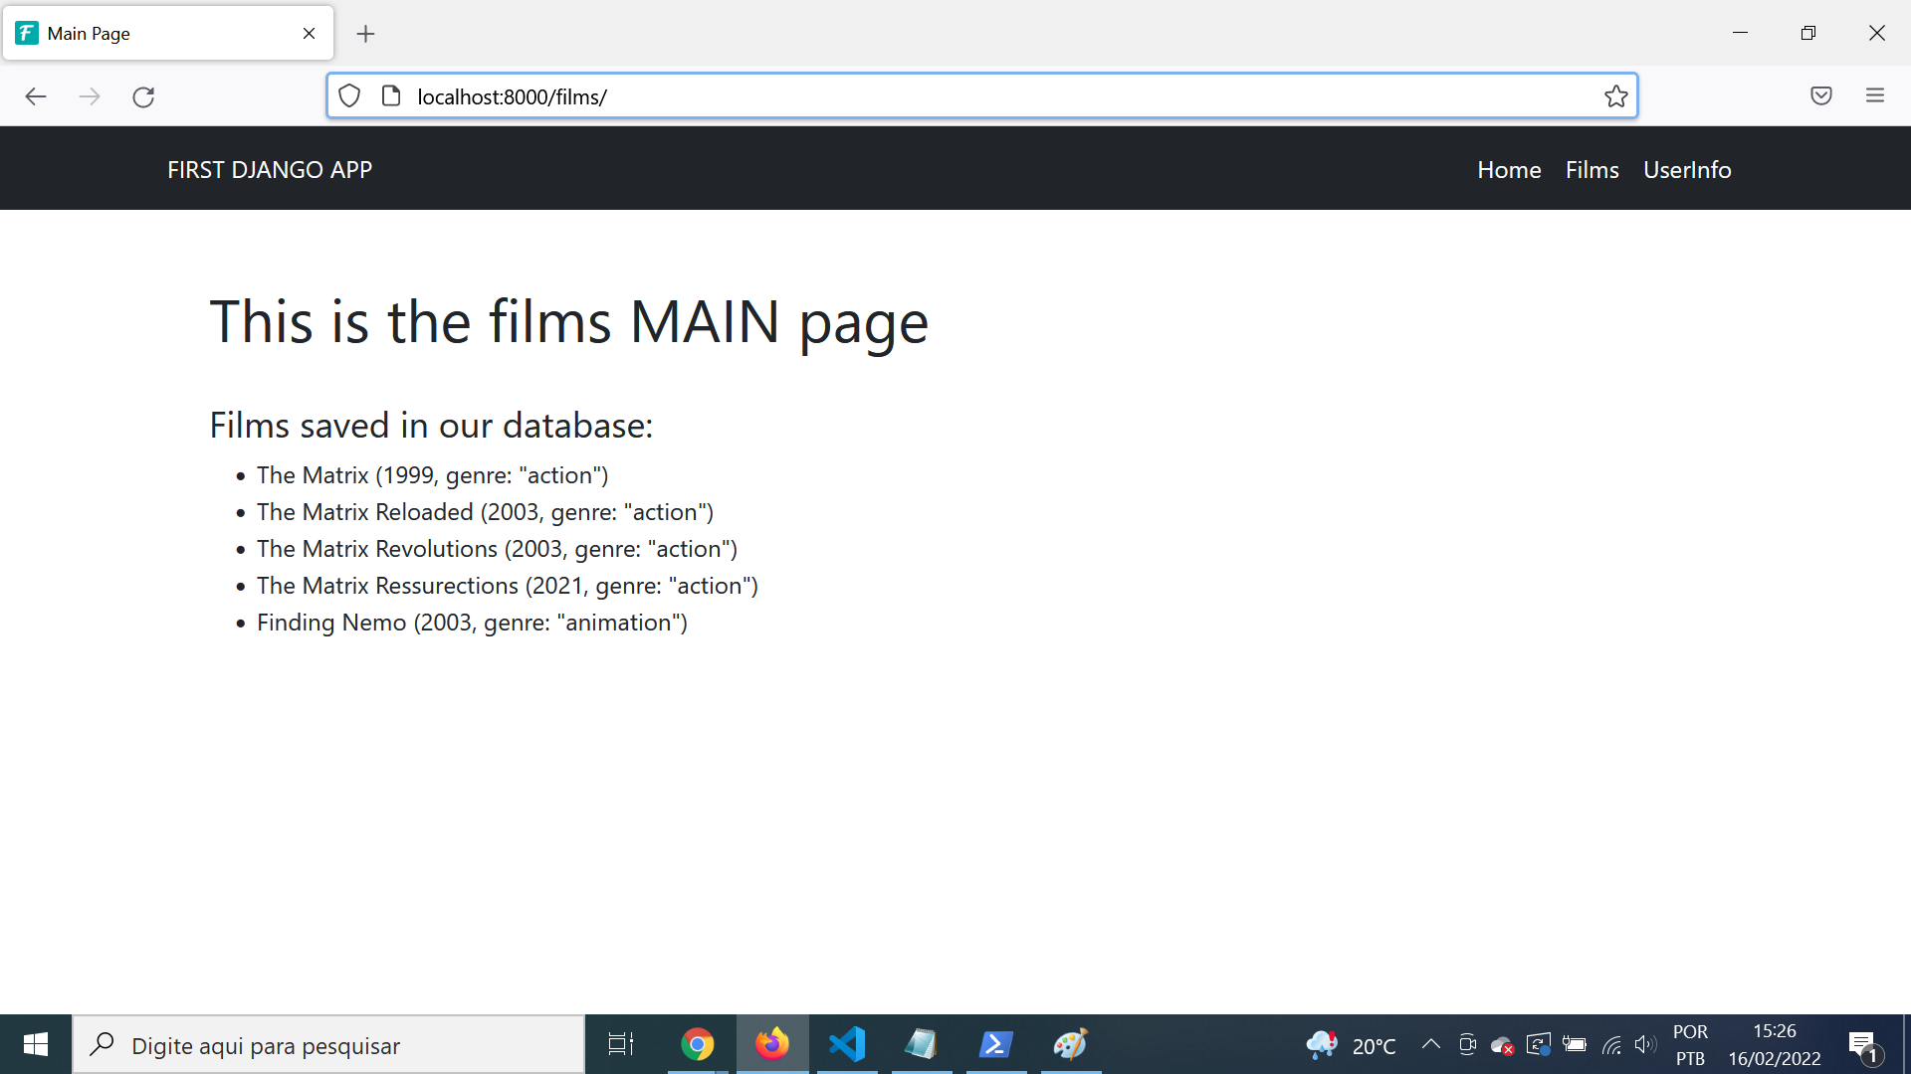This screenshot has height=1074, width=1911.
Task: Open the Windows Start menu
Action: coord(36,1044)
